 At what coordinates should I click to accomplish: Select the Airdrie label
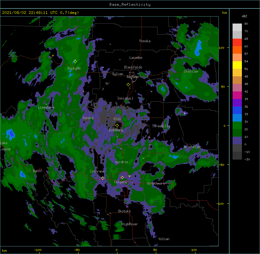coord(122,162)
